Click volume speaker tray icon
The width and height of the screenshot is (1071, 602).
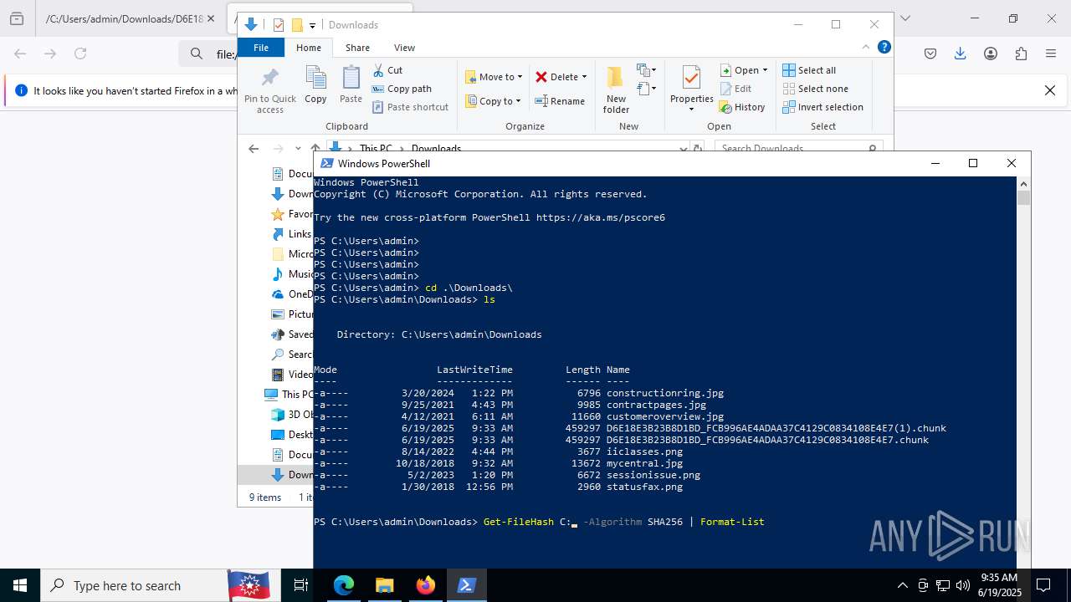962,585
